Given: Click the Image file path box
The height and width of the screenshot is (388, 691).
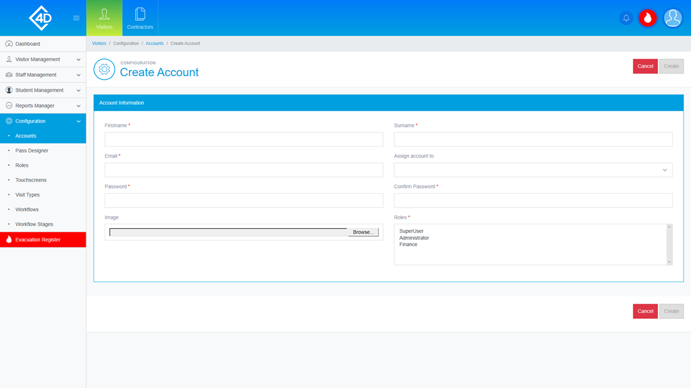Looking at the screenshot, I should click(x=228, y=232).
